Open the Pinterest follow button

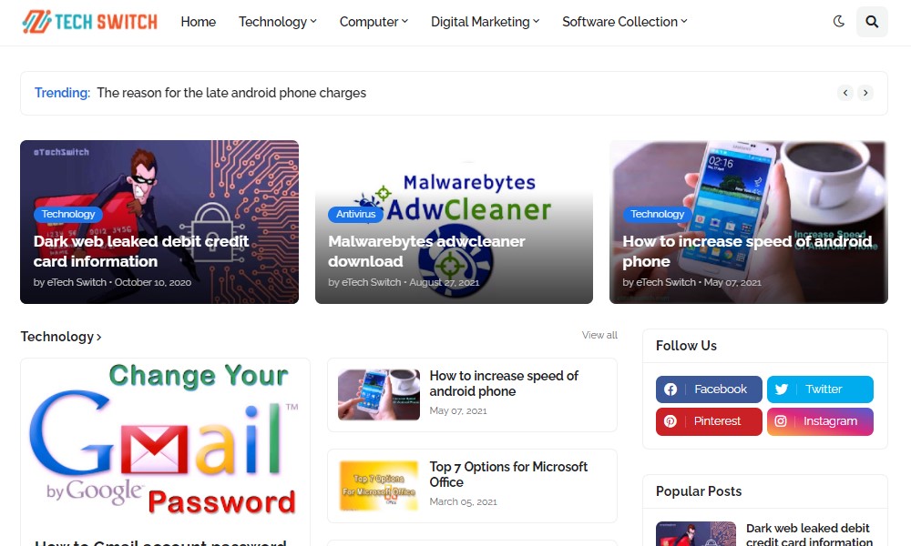pyautogui.click(x=709, y=421)
